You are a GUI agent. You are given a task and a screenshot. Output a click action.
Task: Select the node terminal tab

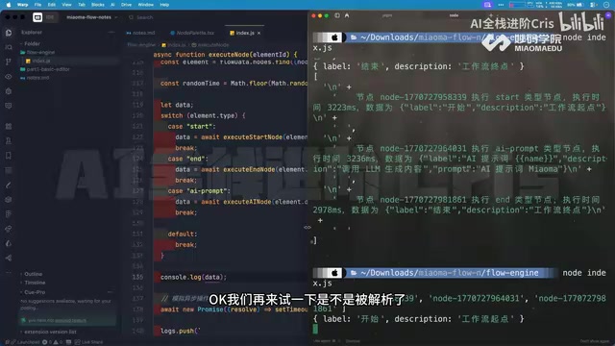tap(454, 15)
